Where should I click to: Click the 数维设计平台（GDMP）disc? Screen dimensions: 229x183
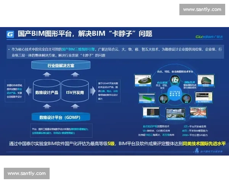coord(61,117)
